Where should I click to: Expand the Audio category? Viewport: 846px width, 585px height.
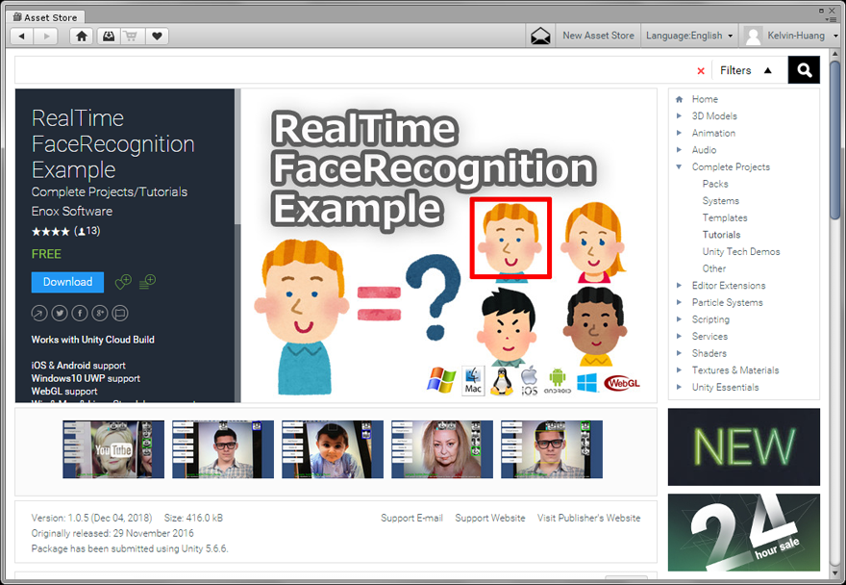click(x=680, y=150)
